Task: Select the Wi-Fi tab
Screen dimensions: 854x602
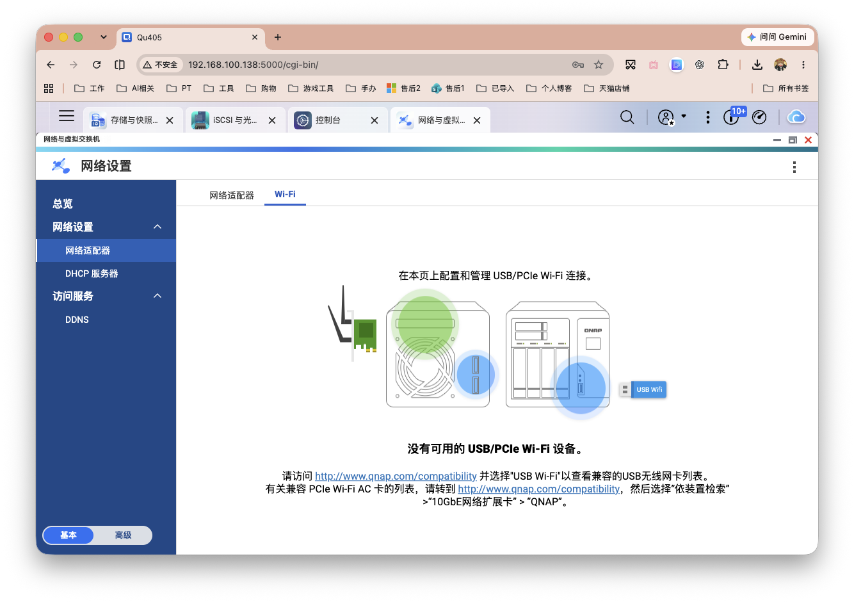Action: [285, 194]
